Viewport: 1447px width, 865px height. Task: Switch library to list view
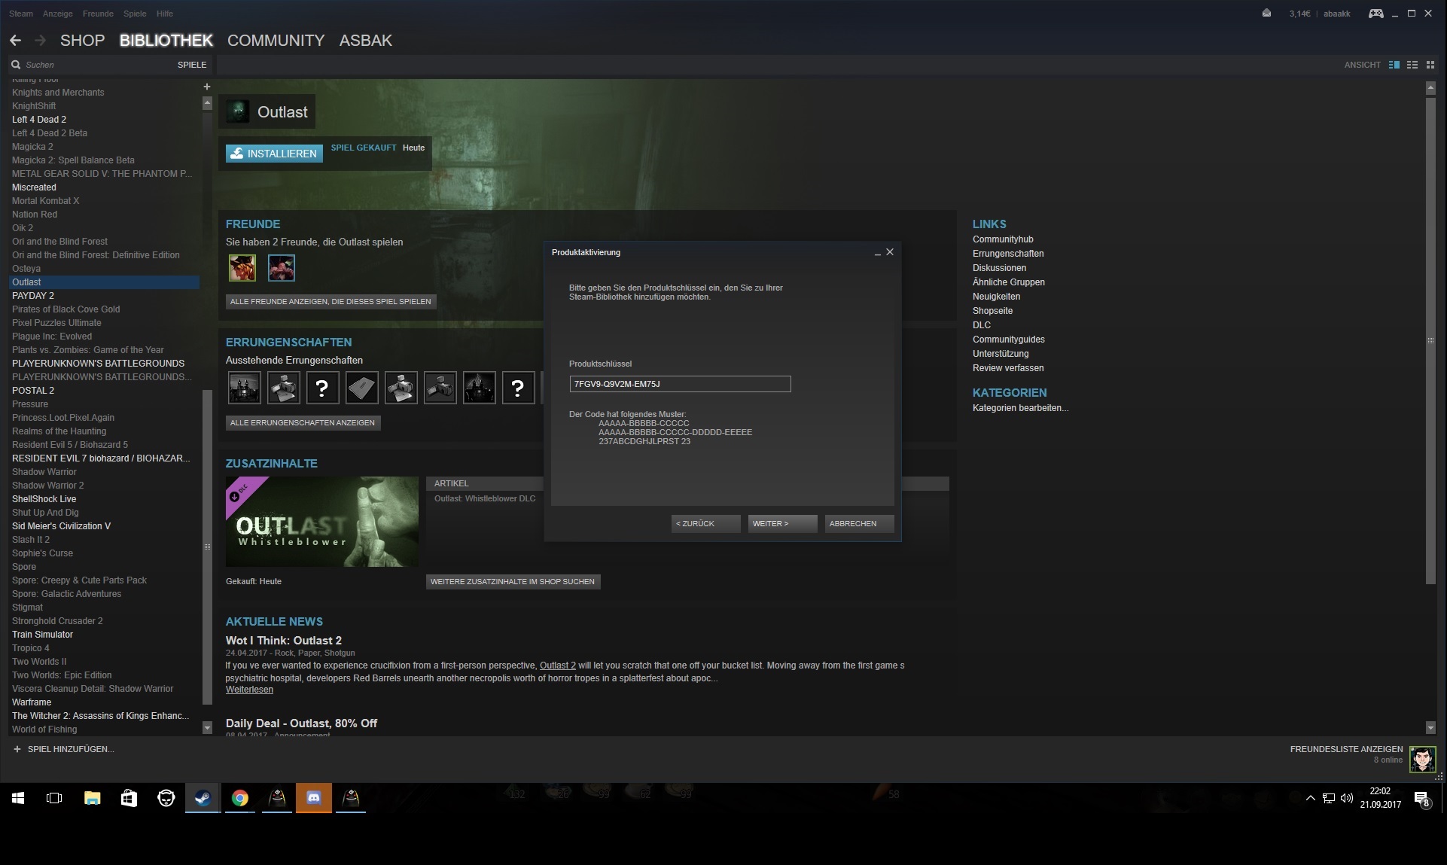click(x=1412, y=65)
